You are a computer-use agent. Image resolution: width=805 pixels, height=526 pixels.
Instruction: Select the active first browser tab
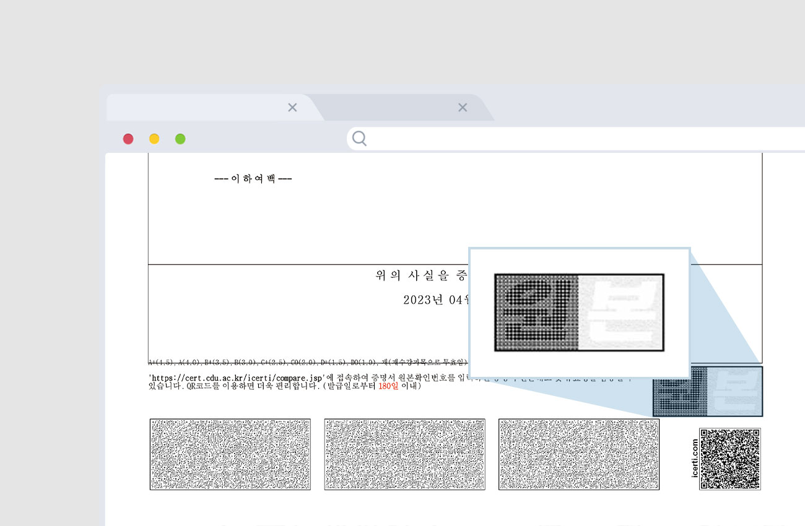pos(198,108)
